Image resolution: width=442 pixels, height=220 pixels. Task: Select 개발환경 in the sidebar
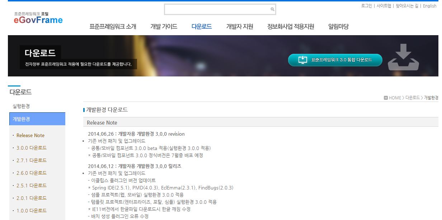pyautogui.click(x=21, y=119)
